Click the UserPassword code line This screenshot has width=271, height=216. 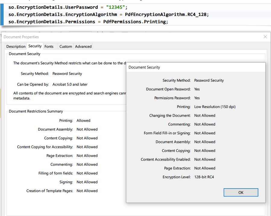[68, 7]
